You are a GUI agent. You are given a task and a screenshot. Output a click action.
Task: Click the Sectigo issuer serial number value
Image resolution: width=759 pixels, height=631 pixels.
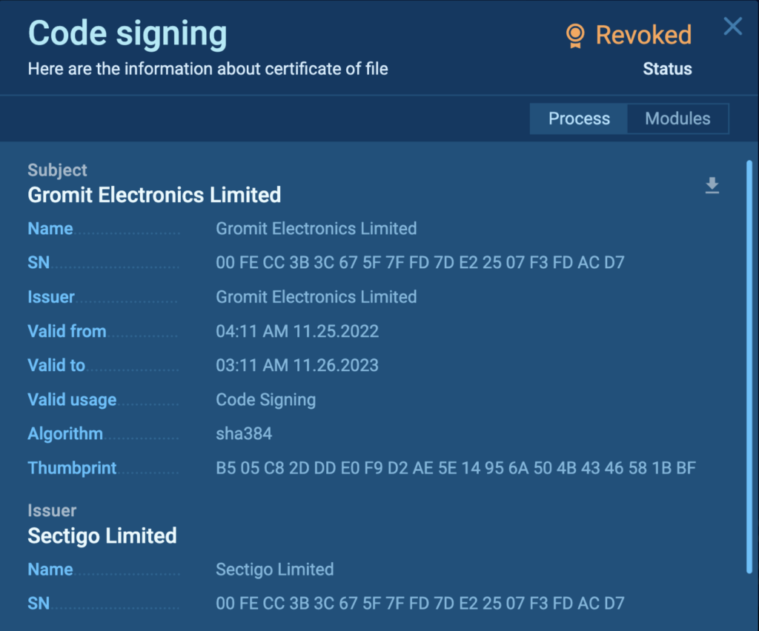420,604
